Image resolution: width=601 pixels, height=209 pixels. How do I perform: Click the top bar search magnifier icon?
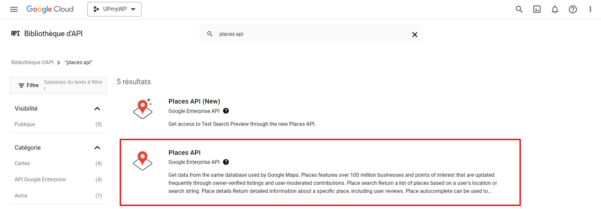tap(519, 9)
